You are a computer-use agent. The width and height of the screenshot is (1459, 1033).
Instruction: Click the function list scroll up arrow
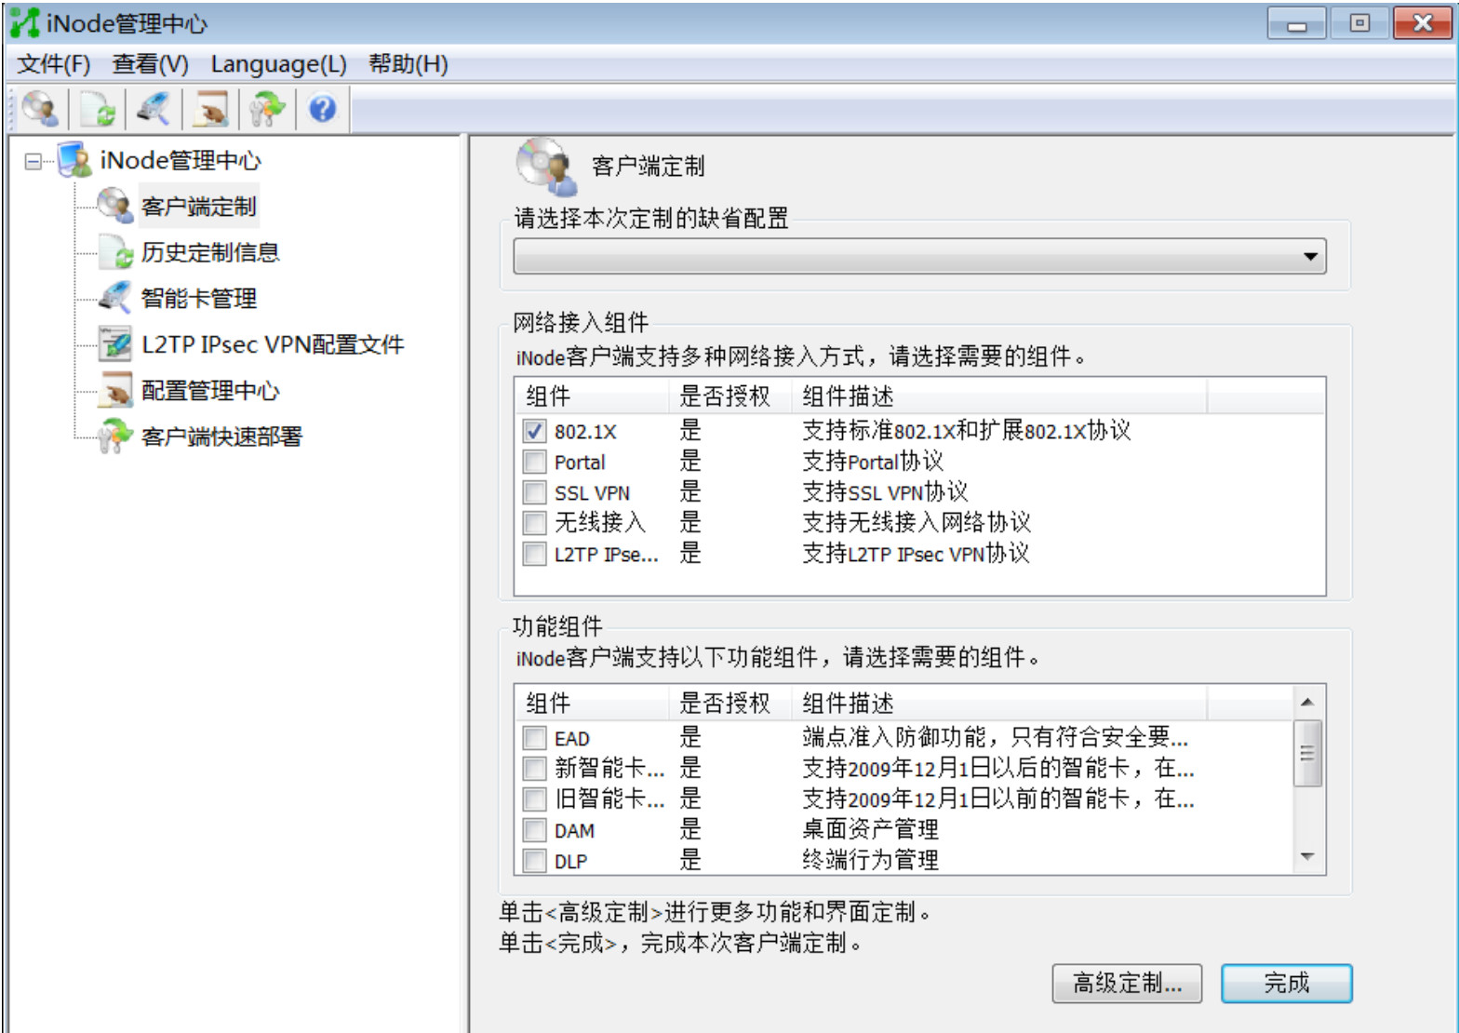tap(1307, 702)
